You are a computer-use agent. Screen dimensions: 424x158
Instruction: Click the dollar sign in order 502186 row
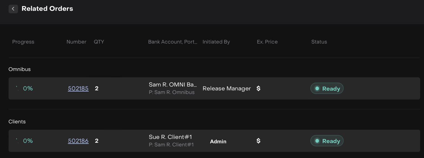pos(258,141)
